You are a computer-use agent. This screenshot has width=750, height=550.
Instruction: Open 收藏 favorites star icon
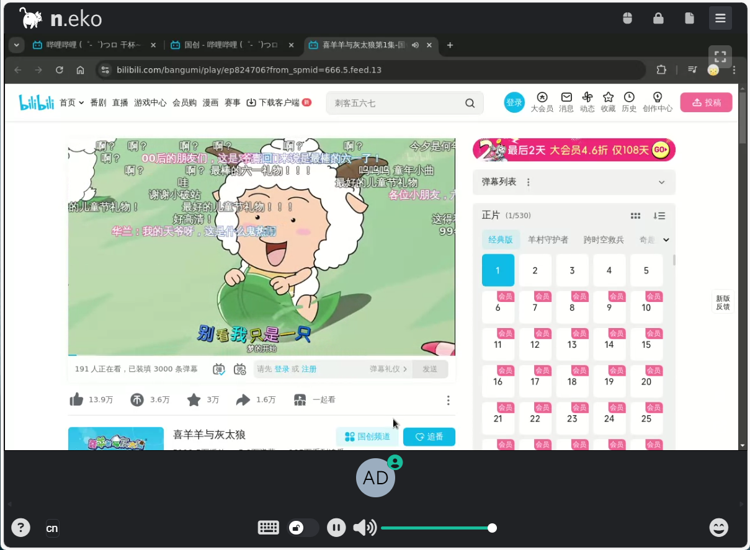coord(608,102)
